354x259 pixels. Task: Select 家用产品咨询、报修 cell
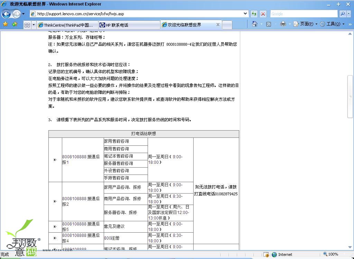pyautogui.click(x=126, y=187)
